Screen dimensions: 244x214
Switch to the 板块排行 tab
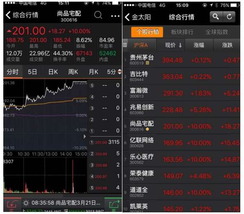coord(182,32)
